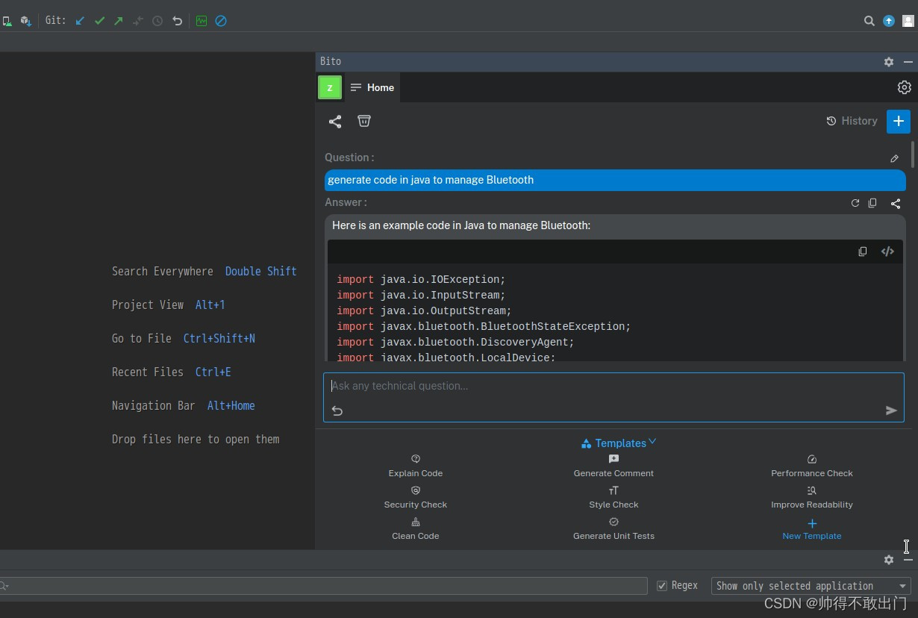
Task: Open the green profiler monitor icon
Action: point(202,21)
